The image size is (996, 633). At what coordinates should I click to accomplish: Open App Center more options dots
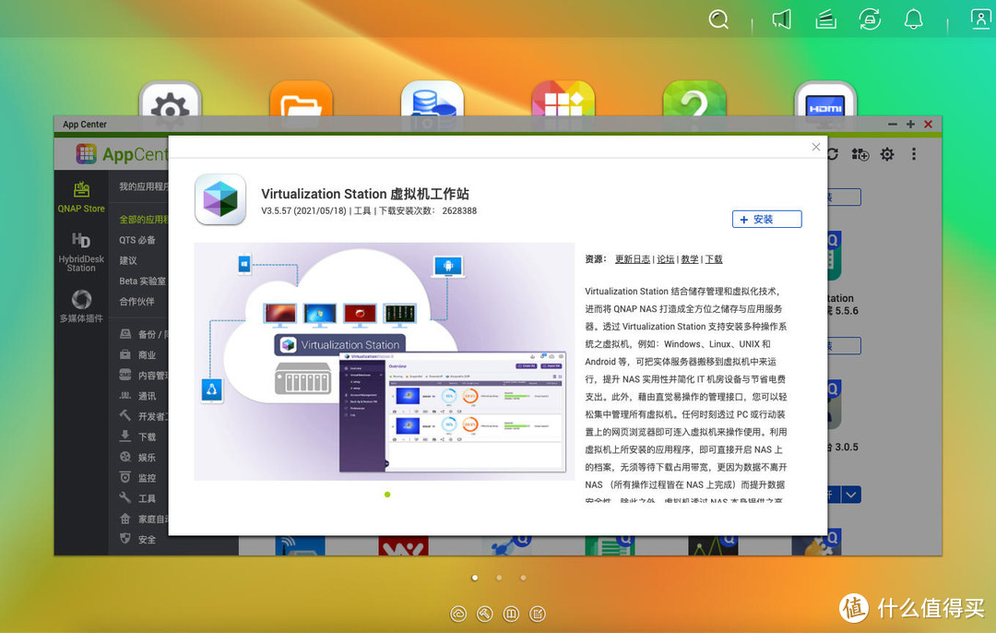(x=914, y=154)
